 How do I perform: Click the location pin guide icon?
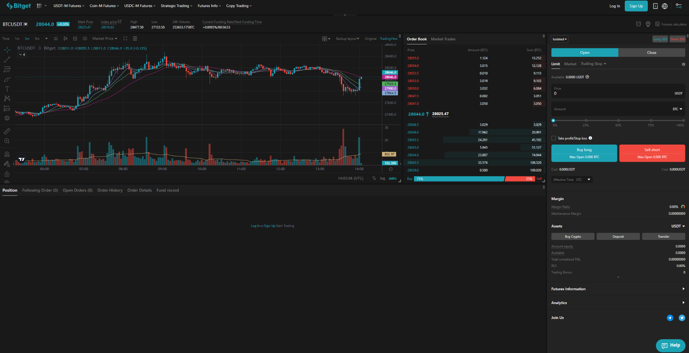[648, 24]
